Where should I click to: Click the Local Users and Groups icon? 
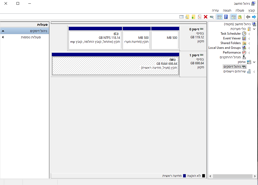244,48
